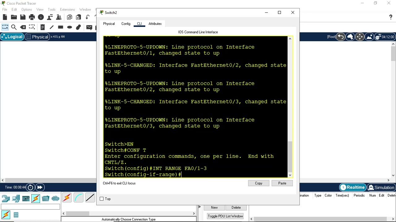Screen dimensions: 396x222
Task: Toggle the Top checkbox in Switch2 window
Action: (102, 199)
